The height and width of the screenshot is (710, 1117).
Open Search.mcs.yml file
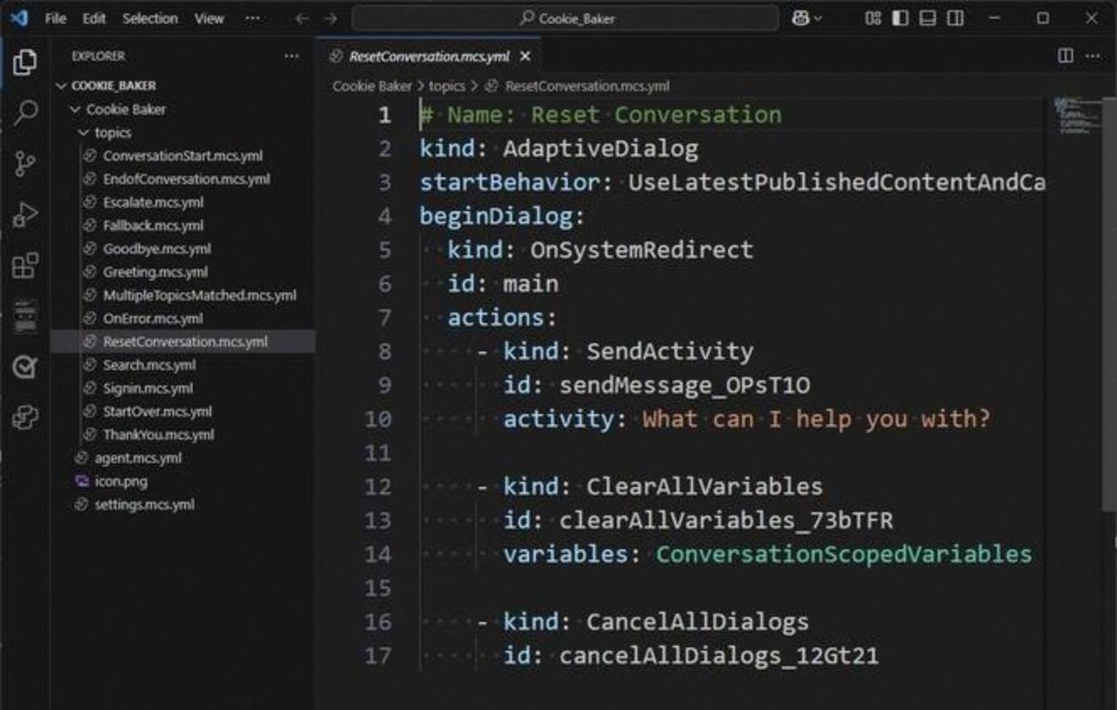point(183,365)
